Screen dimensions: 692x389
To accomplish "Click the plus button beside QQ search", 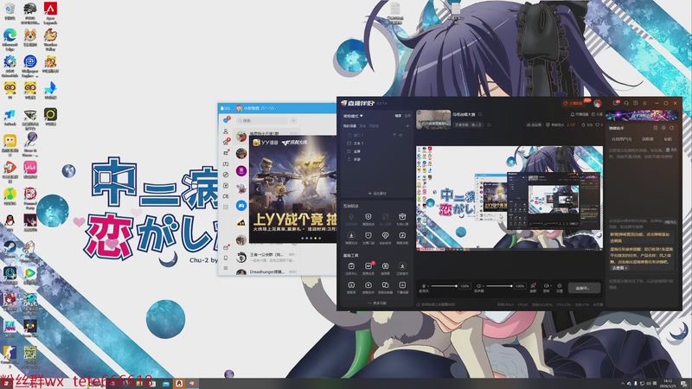I will (293, 120).
